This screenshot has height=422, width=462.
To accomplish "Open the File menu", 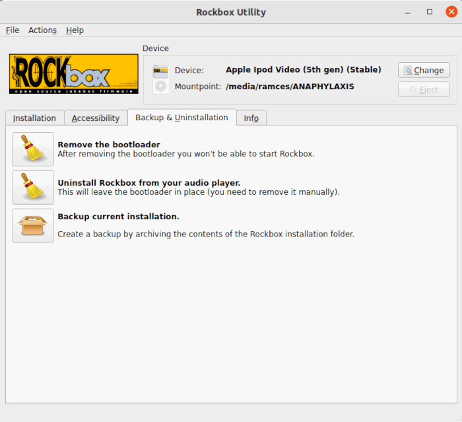I will point(13,30).
